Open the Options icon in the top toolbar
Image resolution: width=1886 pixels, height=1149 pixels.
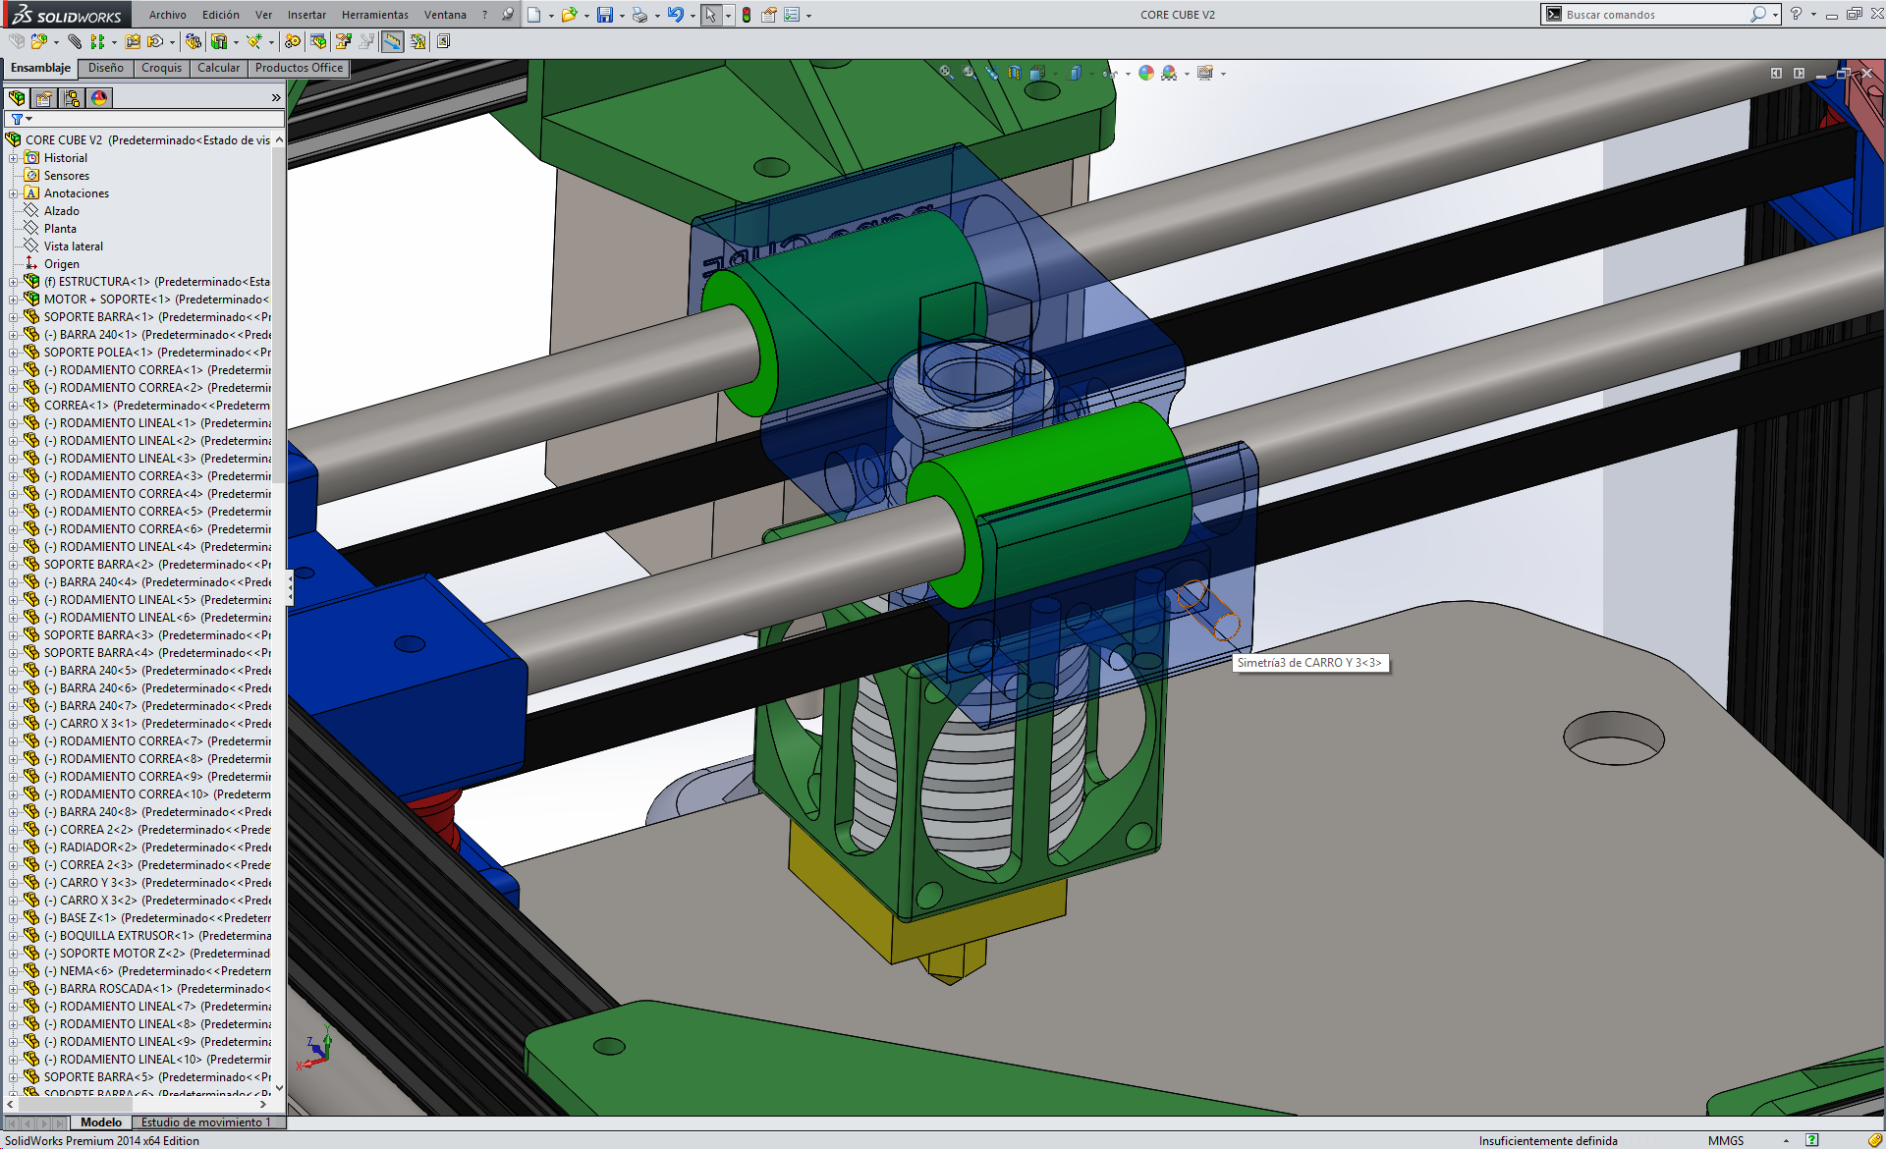792,15
